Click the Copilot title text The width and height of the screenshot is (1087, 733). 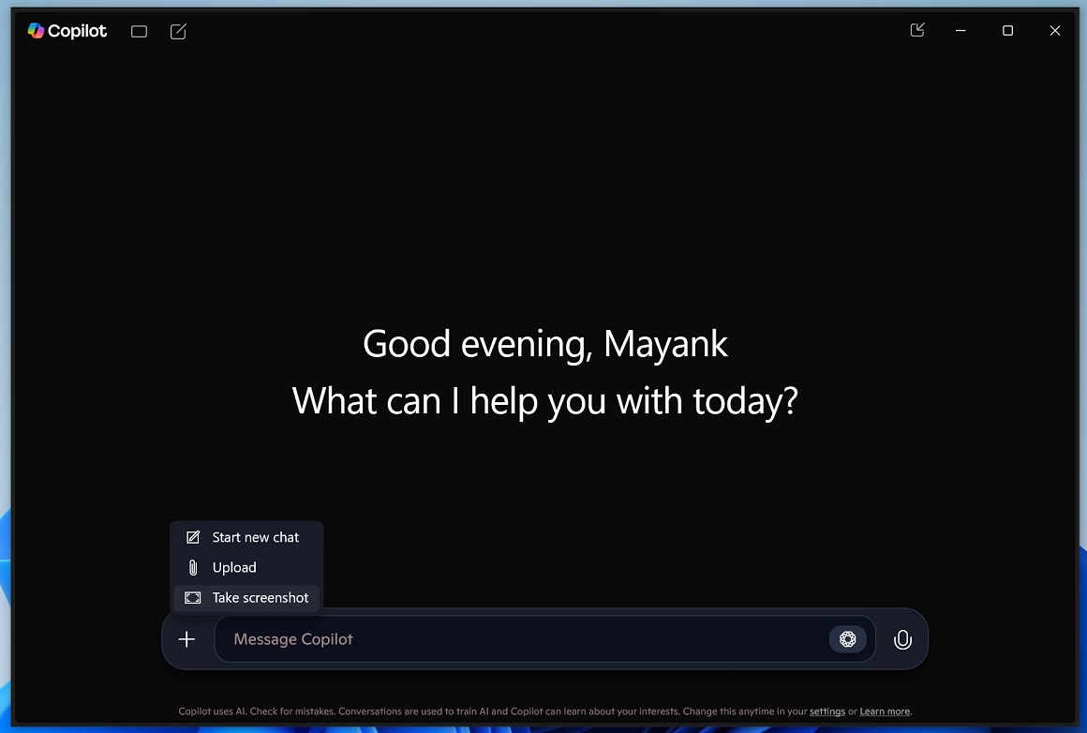click(x=78, y=31)
